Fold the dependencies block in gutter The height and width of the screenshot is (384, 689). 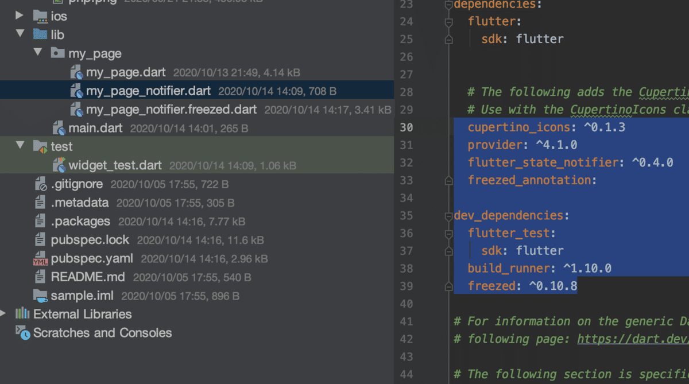448,5
